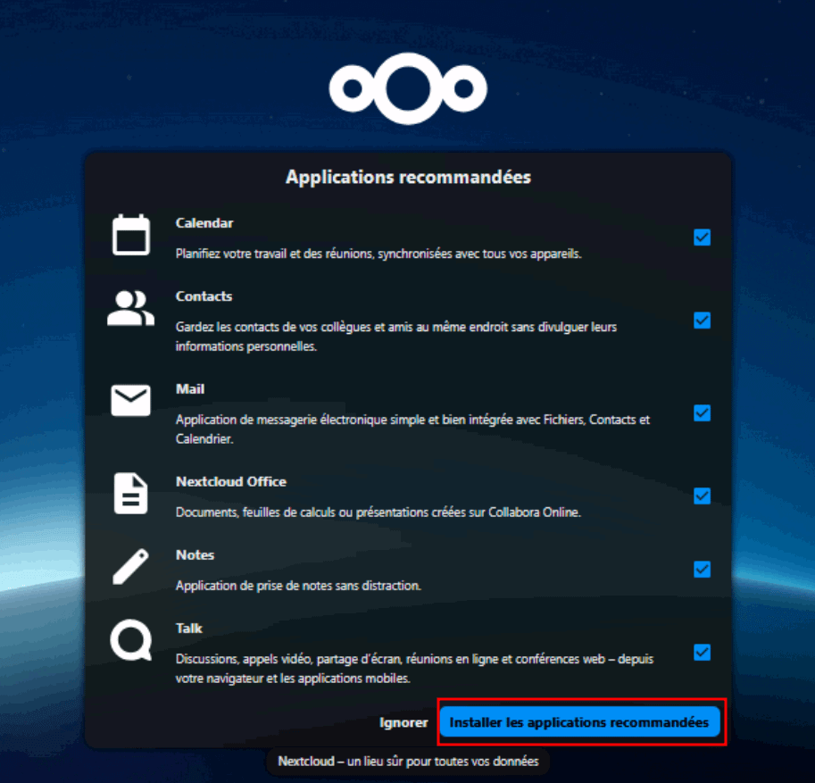Click the Mail envelope icon
The image size is (815, 783).
(130, 401)
